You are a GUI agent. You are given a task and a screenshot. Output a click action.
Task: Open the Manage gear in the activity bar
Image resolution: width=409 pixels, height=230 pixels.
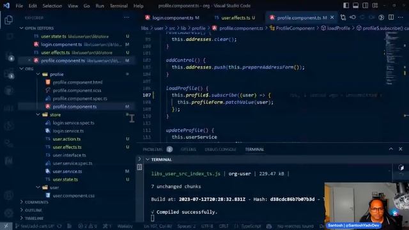click(8, 213)
